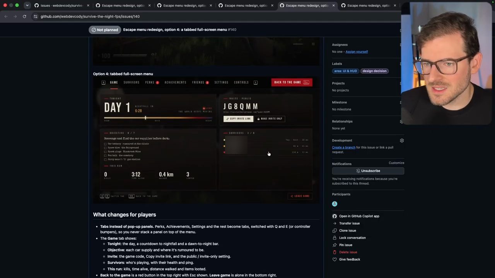Select Pin issue
495x278 pixels.
coord(342,245)
